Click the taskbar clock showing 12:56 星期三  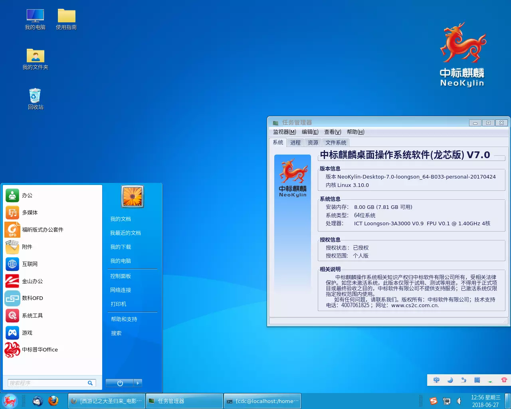(x=485, y=401)
